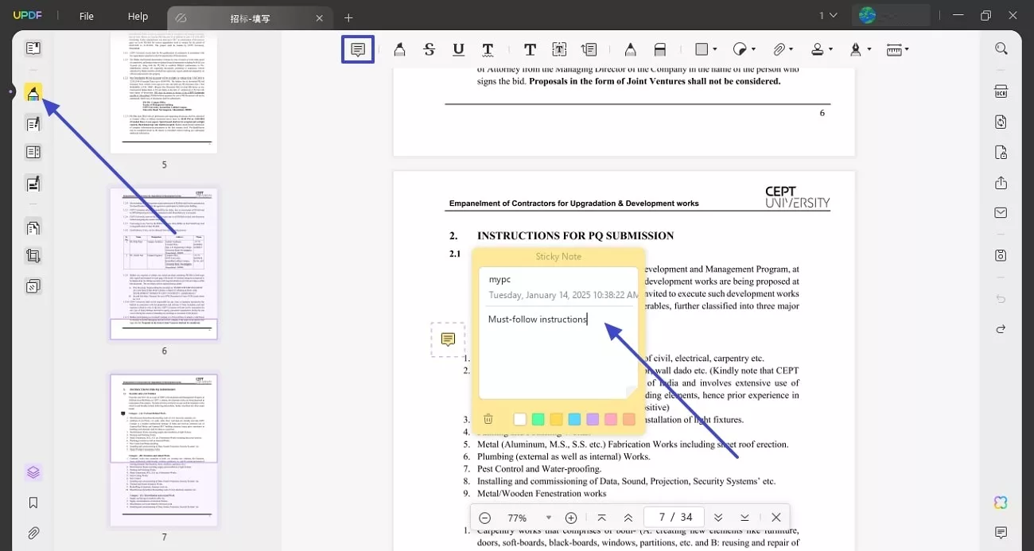
Task: Open the Help menu
Action: (x=138, y=16)
